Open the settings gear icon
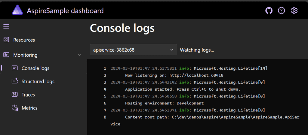Viewport: 308px width, 135px height. click(x=294, y=11)
